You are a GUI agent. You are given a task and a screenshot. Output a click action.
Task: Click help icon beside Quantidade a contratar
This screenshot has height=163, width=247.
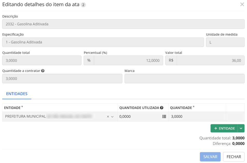pos(43,71)
